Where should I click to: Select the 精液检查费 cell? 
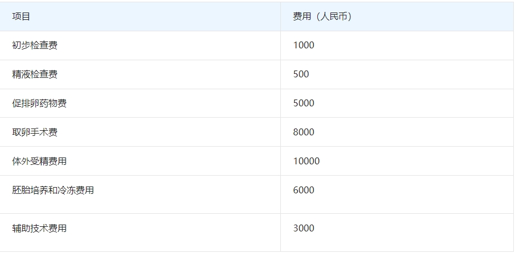(140, 74)
